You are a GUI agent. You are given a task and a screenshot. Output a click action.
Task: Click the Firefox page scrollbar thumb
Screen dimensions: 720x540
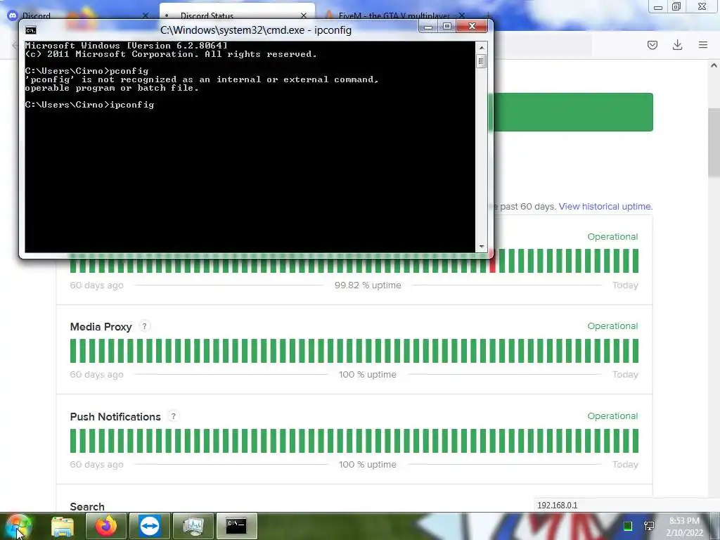(714, 142)
